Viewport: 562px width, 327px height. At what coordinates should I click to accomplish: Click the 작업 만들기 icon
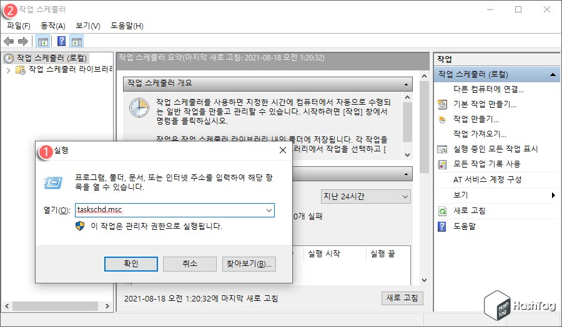pos(442,120)
